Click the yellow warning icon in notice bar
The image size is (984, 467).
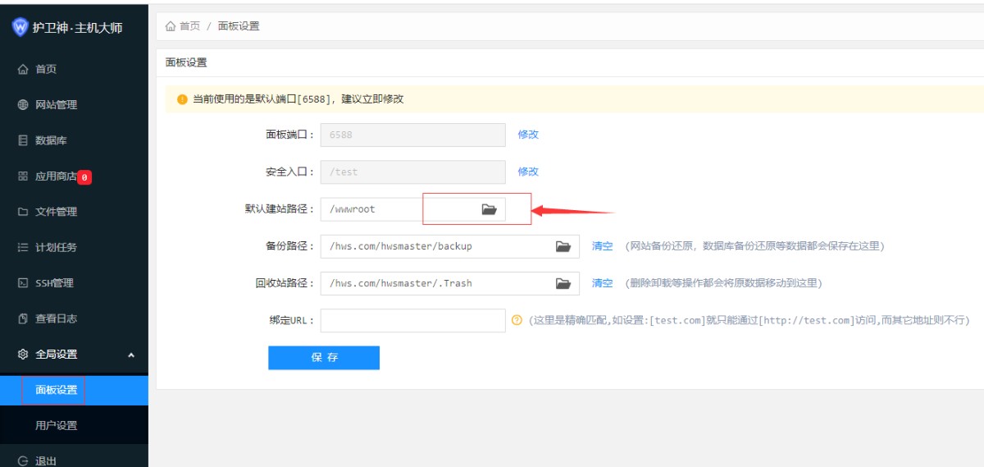click(182, 99)
